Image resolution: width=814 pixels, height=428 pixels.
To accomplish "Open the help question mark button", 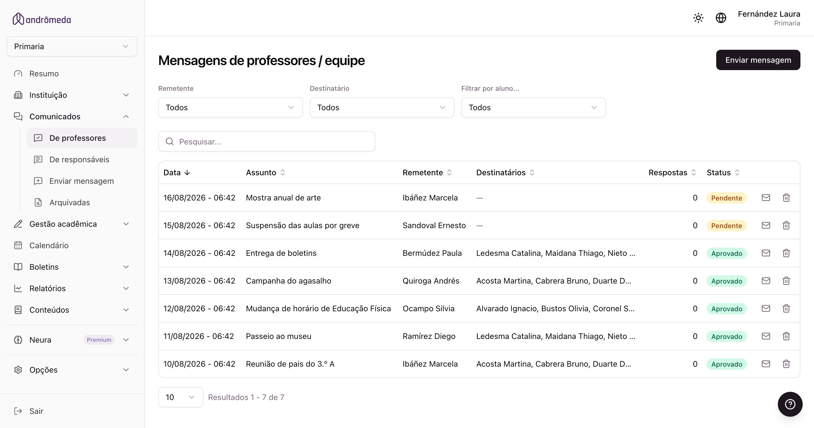I will click(790, 404).
